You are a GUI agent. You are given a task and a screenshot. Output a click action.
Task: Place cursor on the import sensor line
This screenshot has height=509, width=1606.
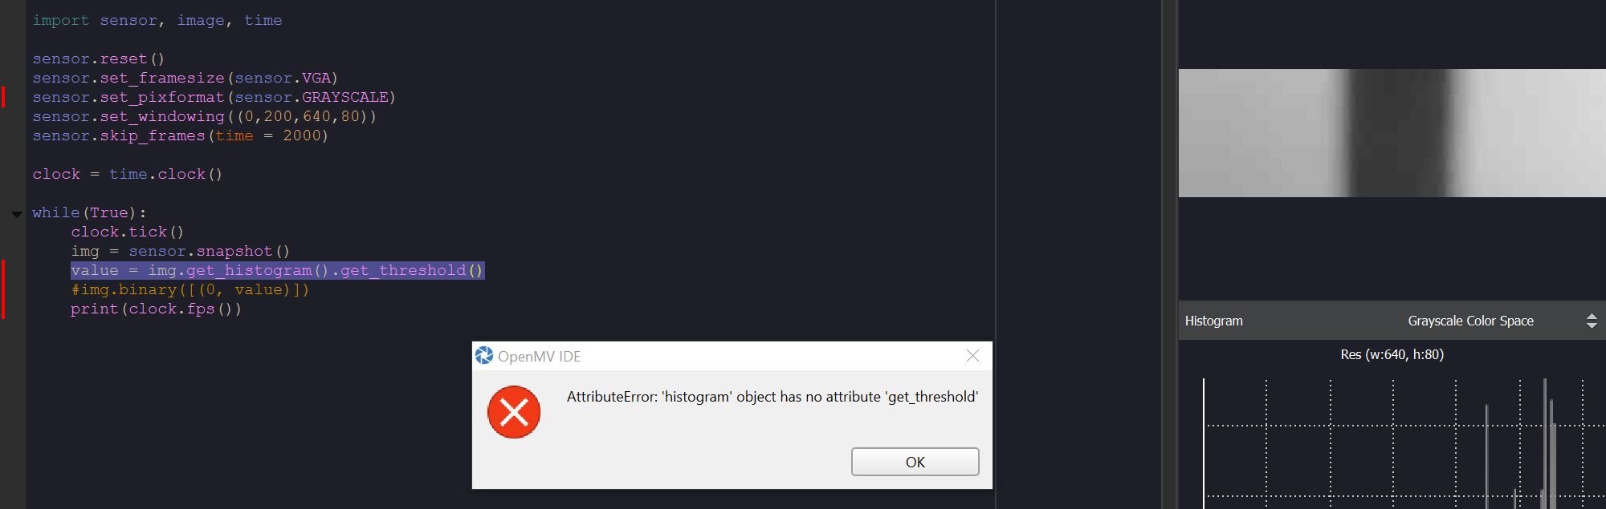point(157,20)
